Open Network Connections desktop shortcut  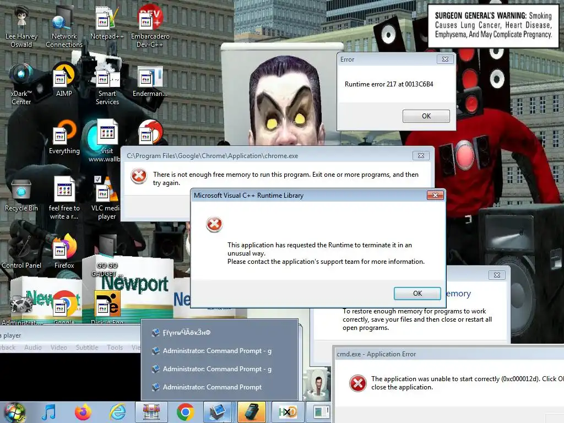tap(64, 28)
